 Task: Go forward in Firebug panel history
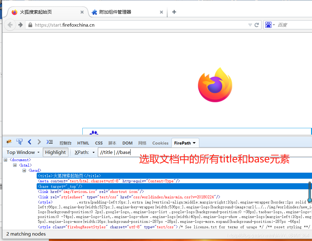39,142
